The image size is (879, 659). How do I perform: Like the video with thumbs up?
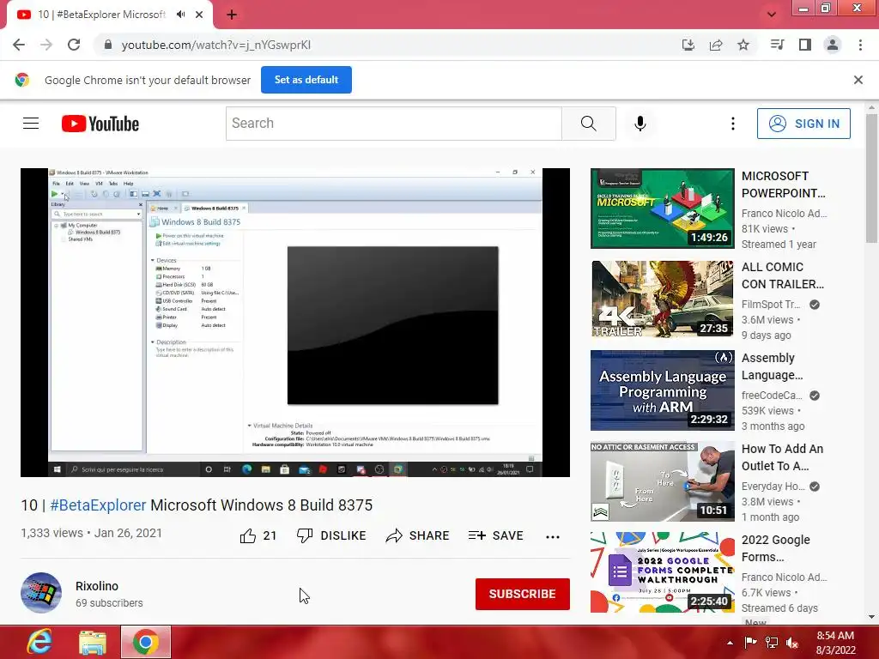258,535
